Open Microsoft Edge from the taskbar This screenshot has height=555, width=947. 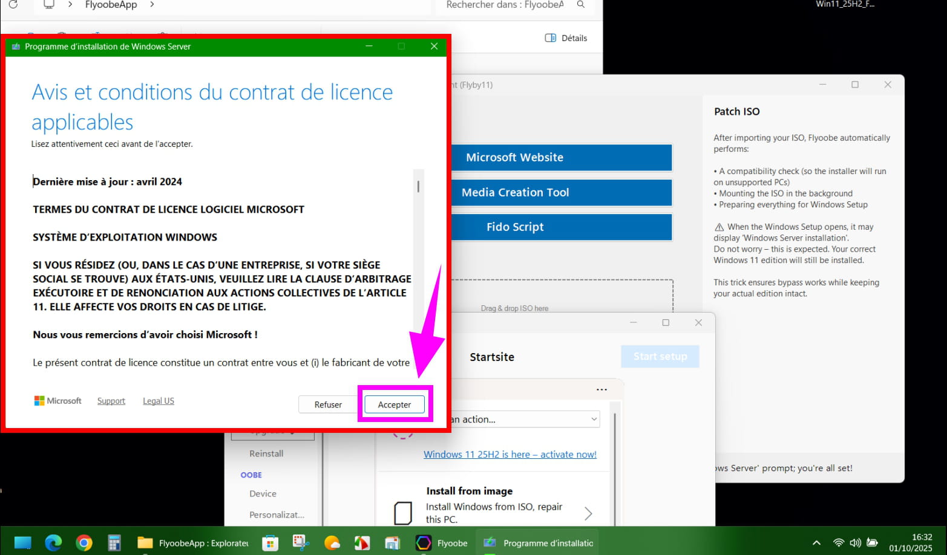(x=53, y=543)
